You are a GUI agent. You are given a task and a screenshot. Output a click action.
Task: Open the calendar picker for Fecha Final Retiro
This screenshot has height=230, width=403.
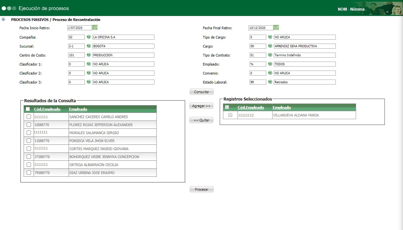click(x=276, y=28)
